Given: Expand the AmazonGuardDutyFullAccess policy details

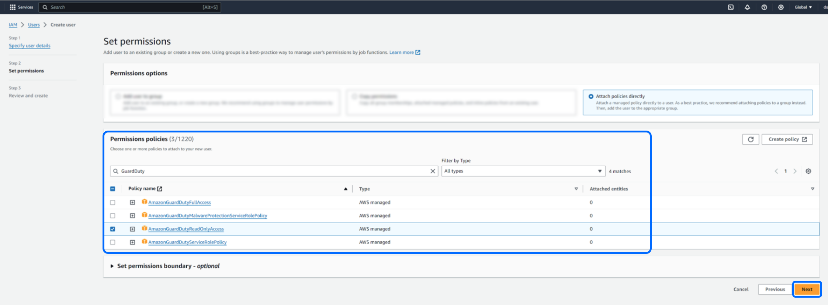Looking at the screenshot, I should coord(132,202).
